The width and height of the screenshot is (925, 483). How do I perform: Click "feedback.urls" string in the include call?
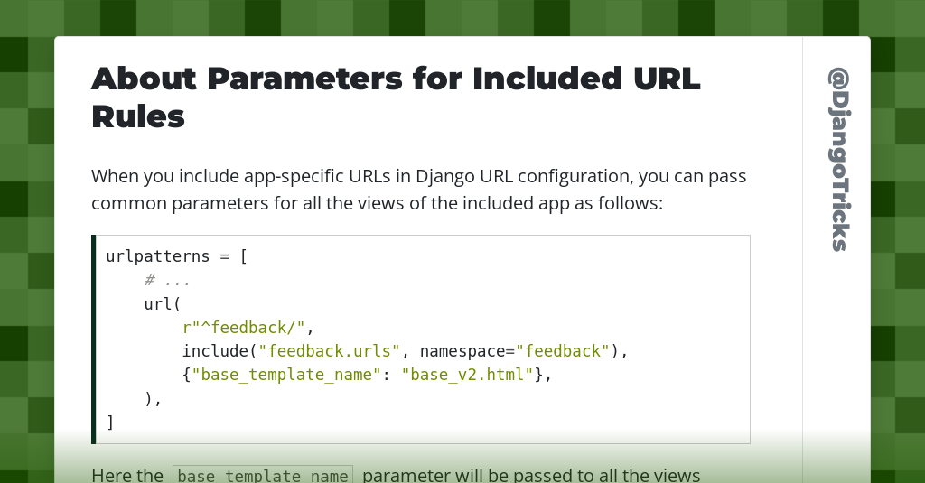click(329, 351)
